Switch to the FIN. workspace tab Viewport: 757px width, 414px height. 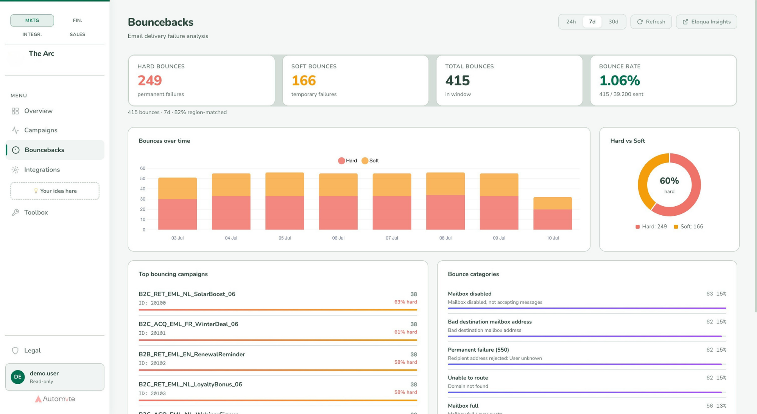[77, 20]
